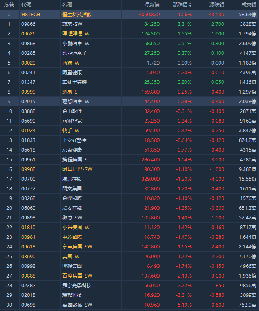Click the 3.31% gain for 蔚來-SW
Image resolution: width=259 pixels, height=311 pixels.
(184, 24)
